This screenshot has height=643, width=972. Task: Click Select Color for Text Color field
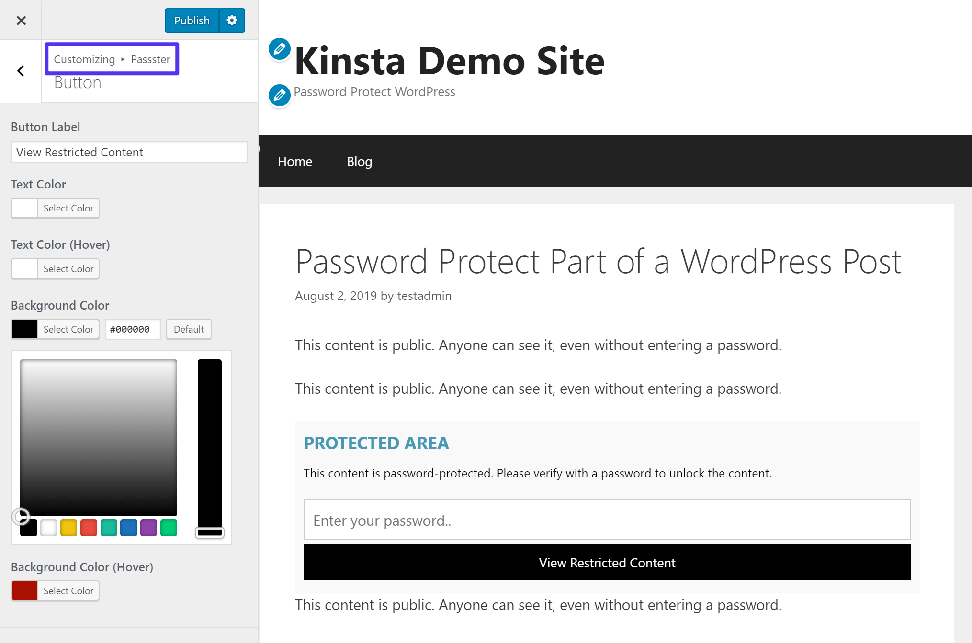[x=68, y=208]
